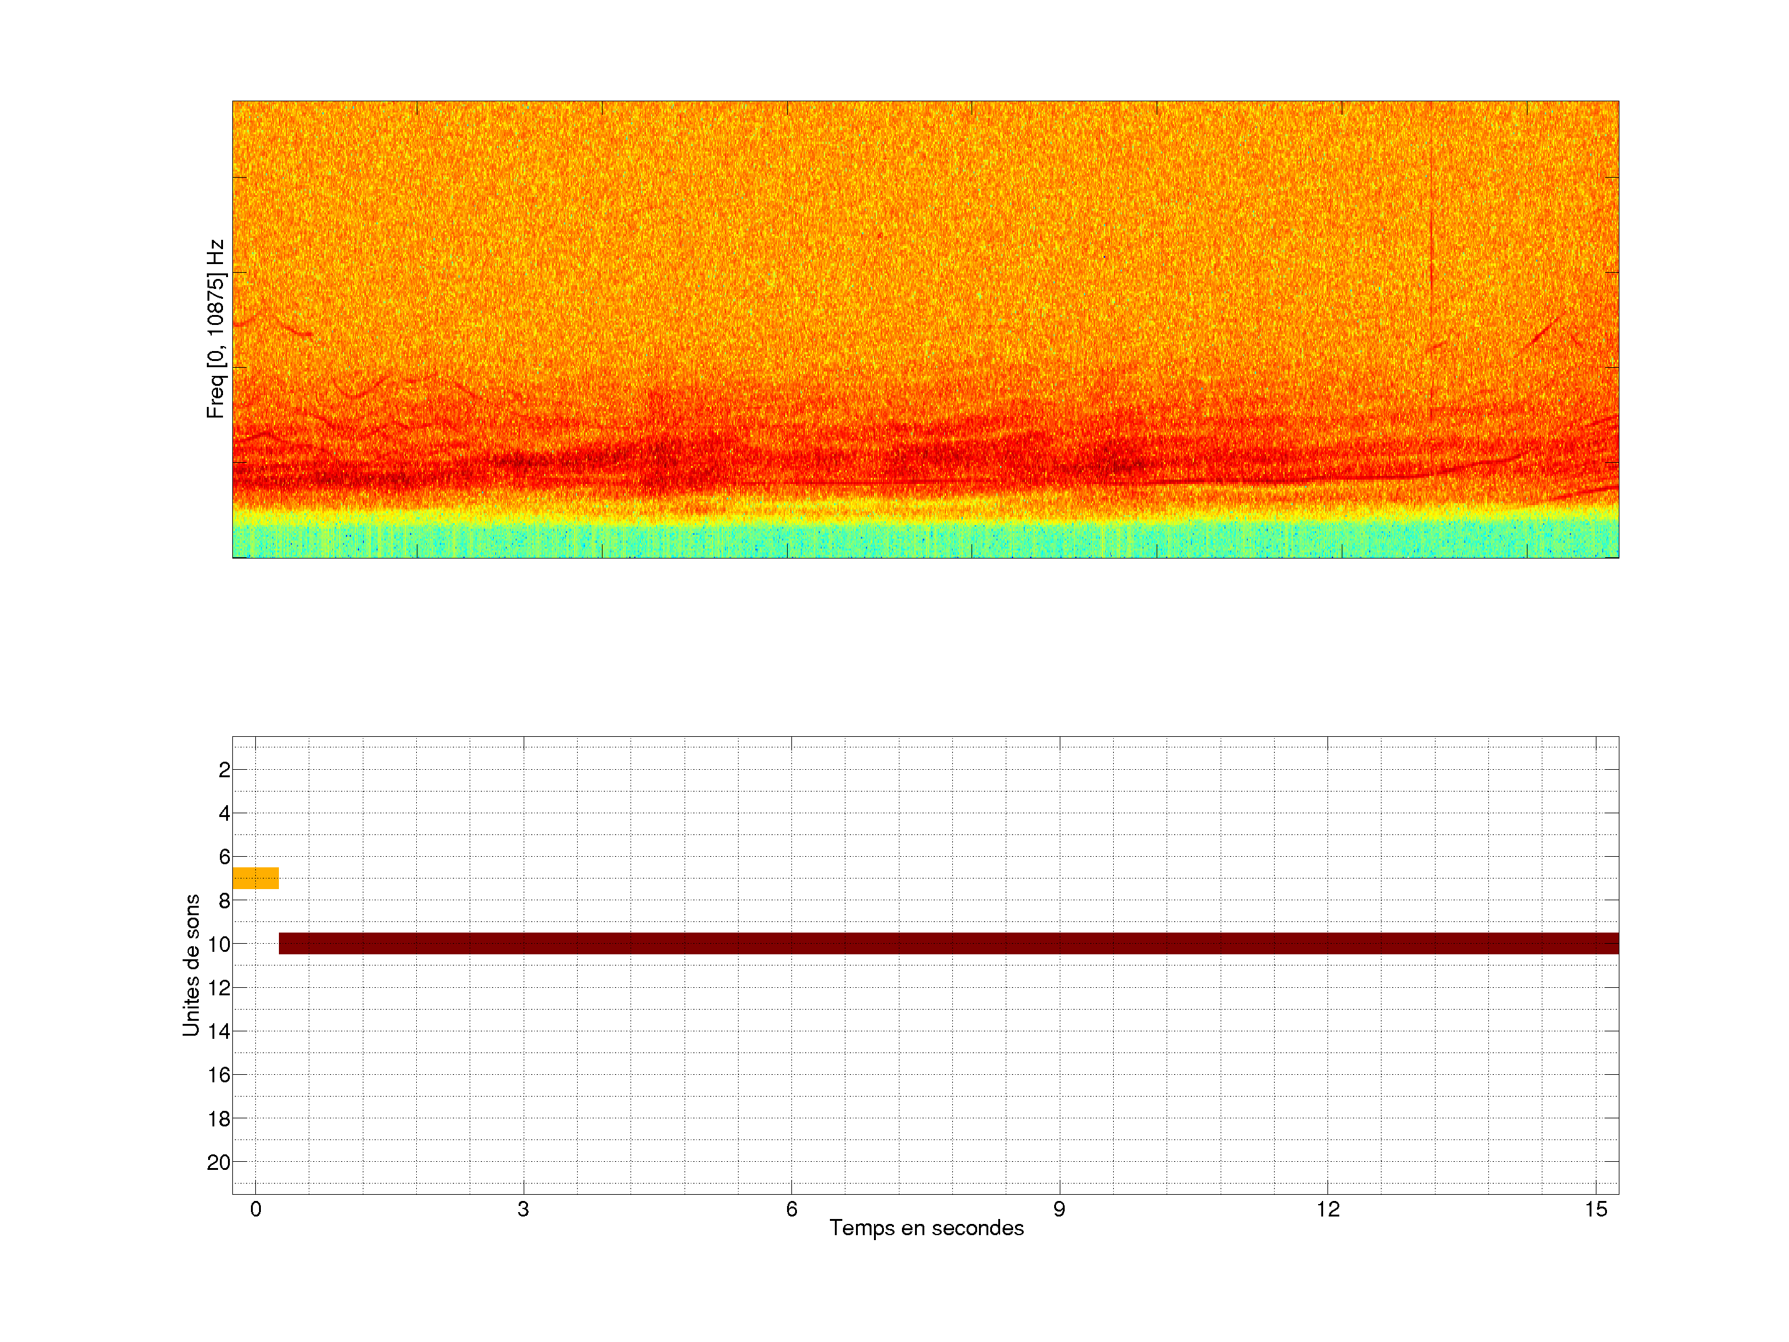Click the 'Temps en secondes' x-axis label
Image resolution: width=1789 pixels, height=1342 pixels.
pyautogui.click(x=926, y=1228)
